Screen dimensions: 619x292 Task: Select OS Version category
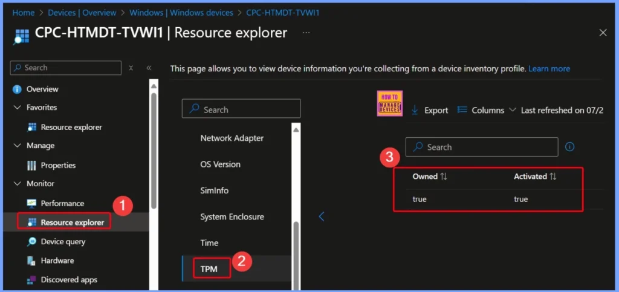coord(220,164)
